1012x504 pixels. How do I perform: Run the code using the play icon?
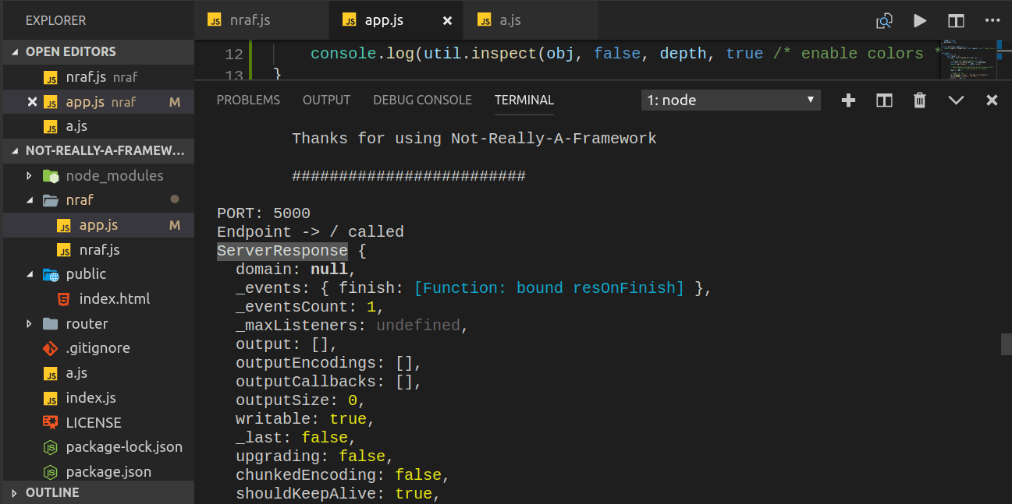(920, 21)
